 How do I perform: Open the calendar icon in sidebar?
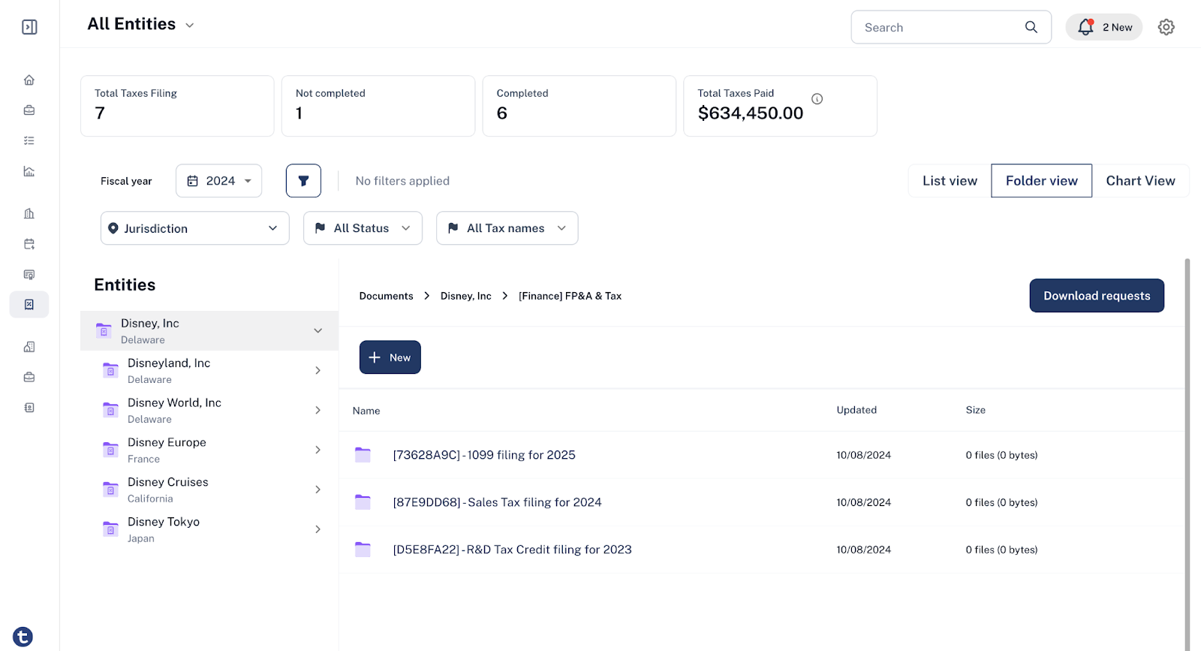(x=29, y=244)
